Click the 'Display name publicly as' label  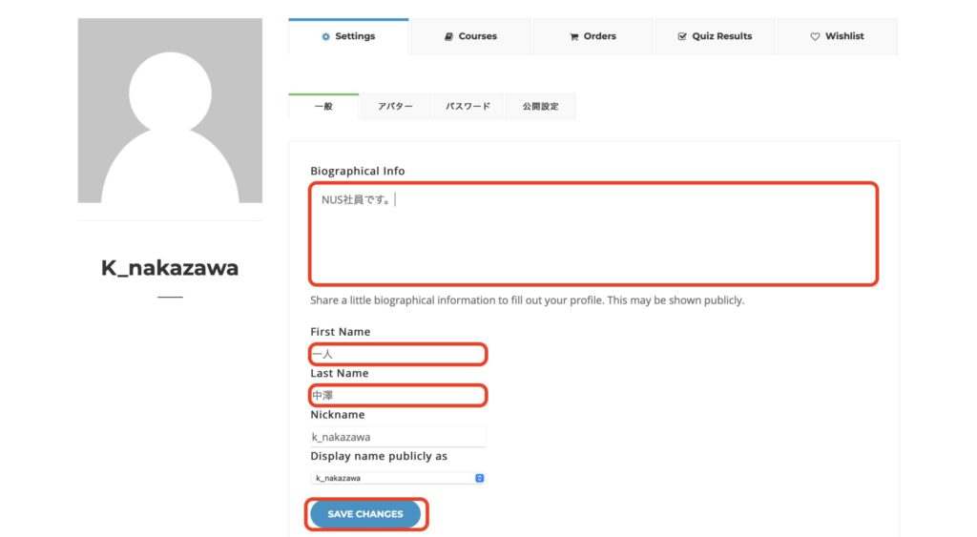tap(379, 456)
